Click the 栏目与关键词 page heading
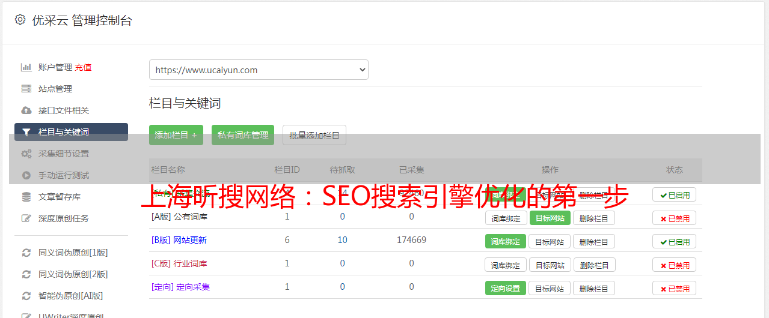Image resolution: width=769 pixels, height=318 pixels. [185, 103]
